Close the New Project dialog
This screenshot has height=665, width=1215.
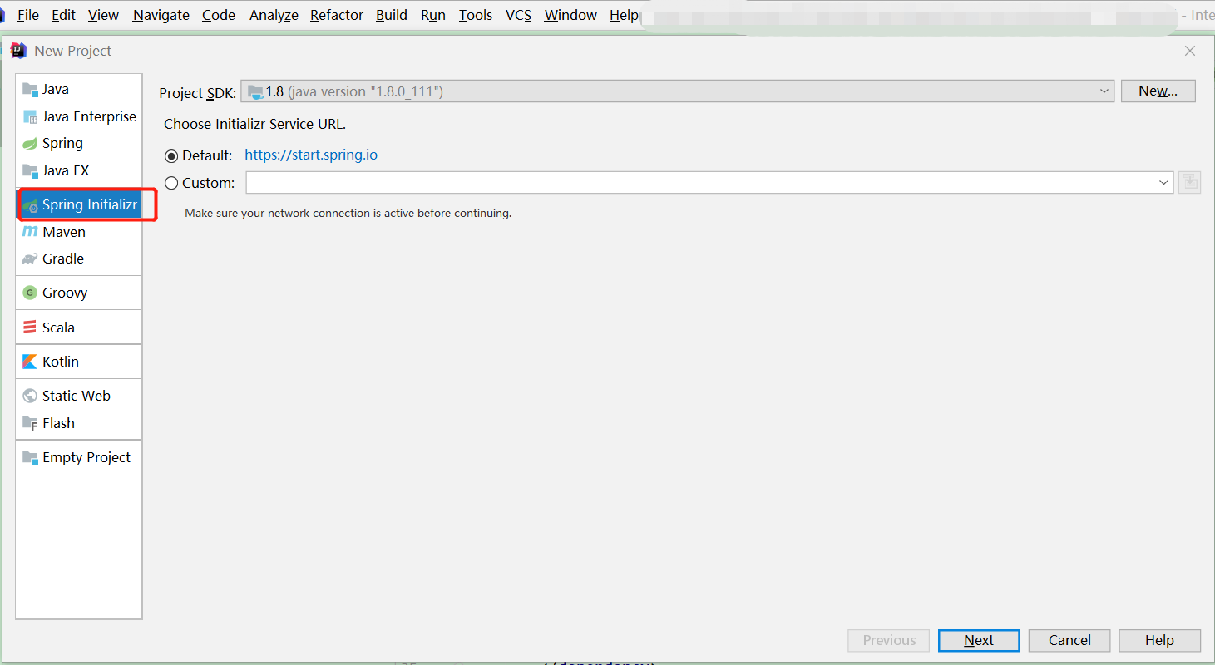[1190, 51]
